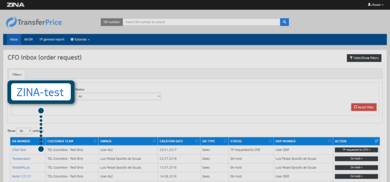This screenshot has height=182, width=390.
Task: Click the blue search magnifier button
Action: coord(284,22)
